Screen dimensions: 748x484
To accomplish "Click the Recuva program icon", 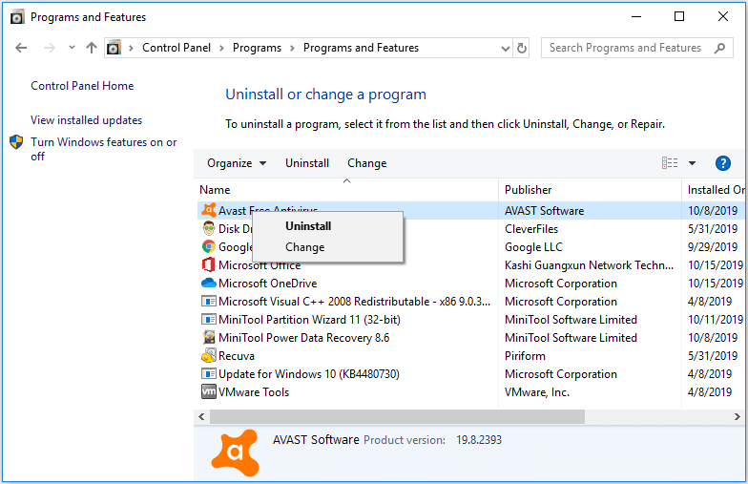I will point(208,355).
